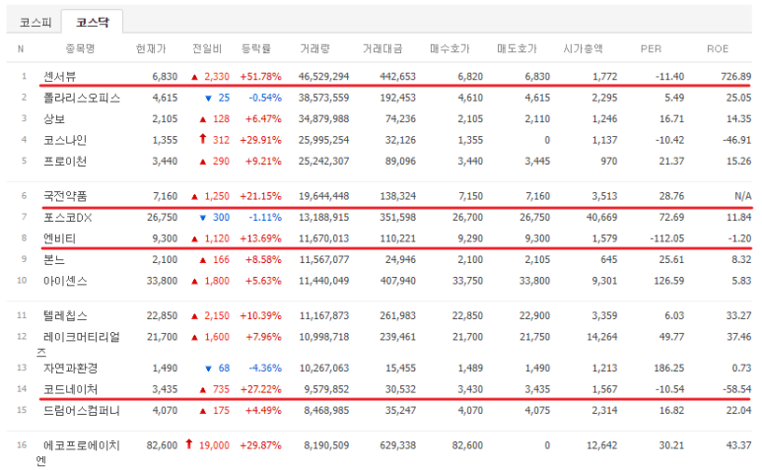Click the blue down triangle for 포스코DX

click(203, 218)
